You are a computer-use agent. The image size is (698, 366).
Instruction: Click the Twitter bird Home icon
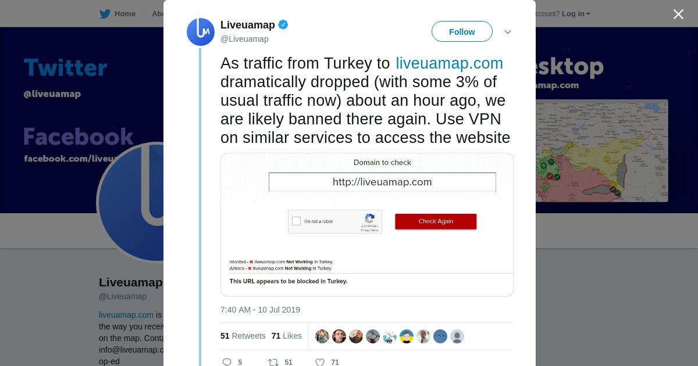point(105,14)
